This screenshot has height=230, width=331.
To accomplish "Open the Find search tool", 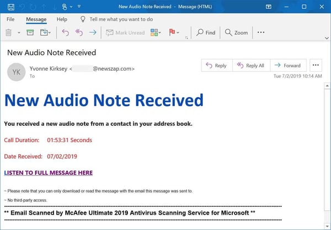I will 205,33.
